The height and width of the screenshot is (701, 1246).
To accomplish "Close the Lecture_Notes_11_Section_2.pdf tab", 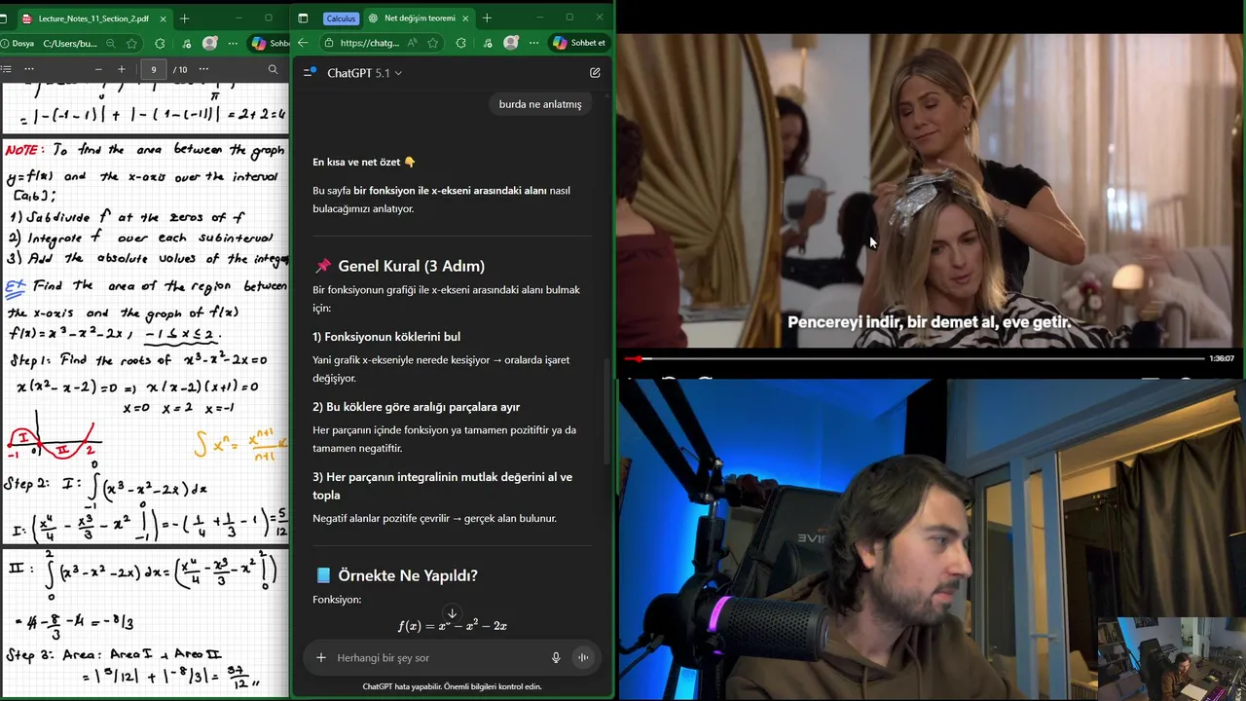I will click(x=164, y=18).
